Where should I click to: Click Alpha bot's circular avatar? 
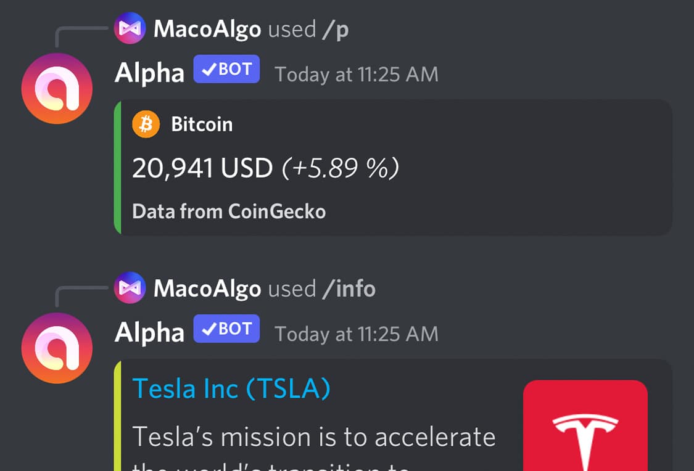click(x=57, y=88)
